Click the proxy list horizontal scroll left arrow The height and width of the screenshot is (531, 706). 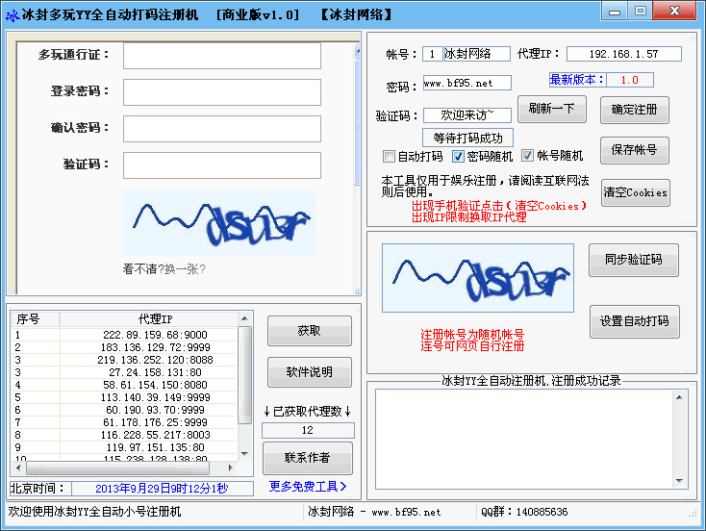tap(18, 468)
